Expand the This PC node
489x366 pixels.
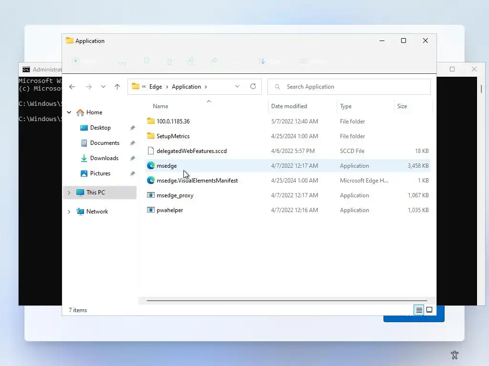click(x=69, y=193)
